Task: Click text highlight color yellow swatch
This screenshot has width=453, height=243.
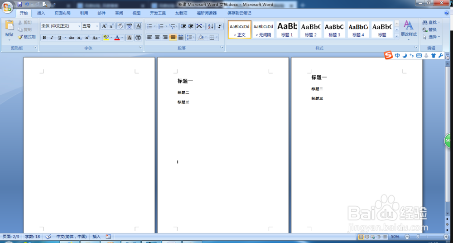Action: click(106, 38)
